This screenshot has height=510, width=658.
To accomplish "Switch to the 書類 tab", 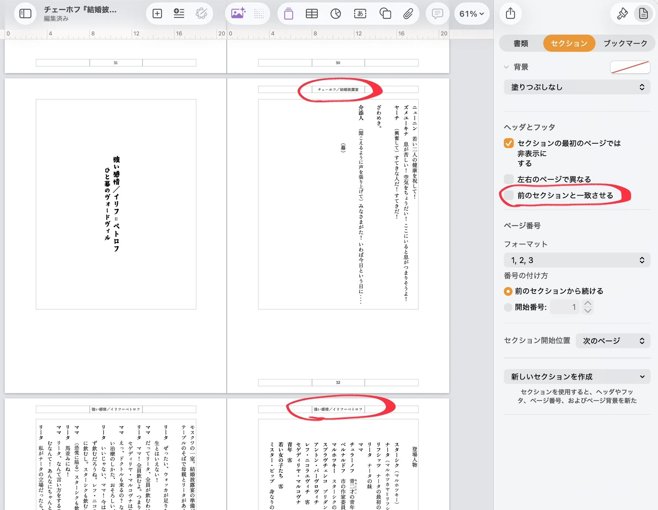I will pos(521,43).
